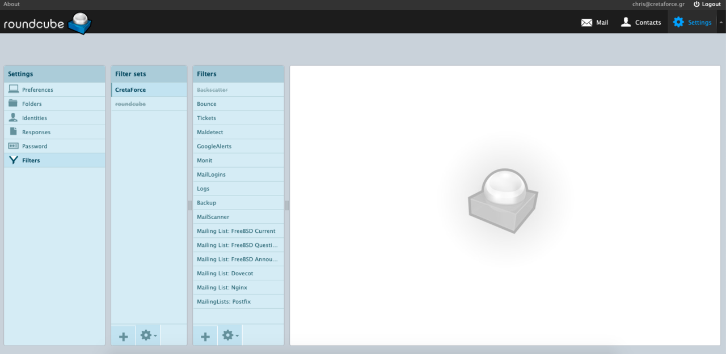The width and height of the screenshot is (726, 354).
Task: Select the disabled Backscatter filter
Action: 238,89
